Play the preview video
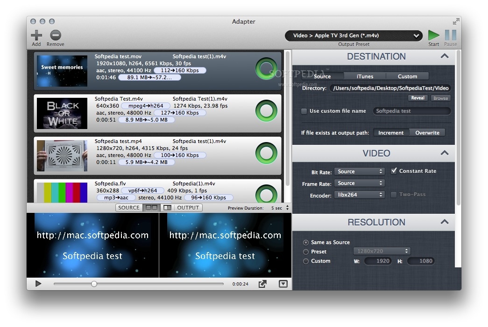The width and height of the screenshot is (488, 327). click(38, 284)
